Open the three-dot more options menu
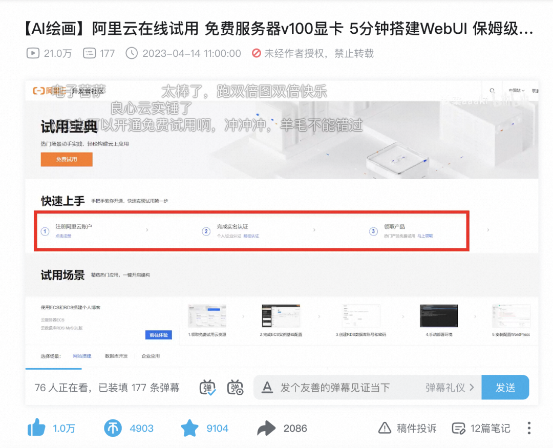Screen dimensions: 553x448 529,428
